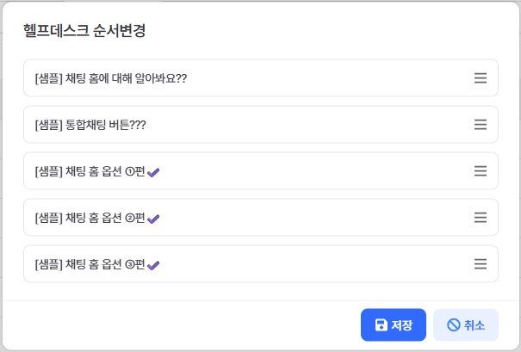Click the hamburger handle on 옵션 ③편 row
Image resolution: width=521 pixels, height=352 pixels.
481,264
